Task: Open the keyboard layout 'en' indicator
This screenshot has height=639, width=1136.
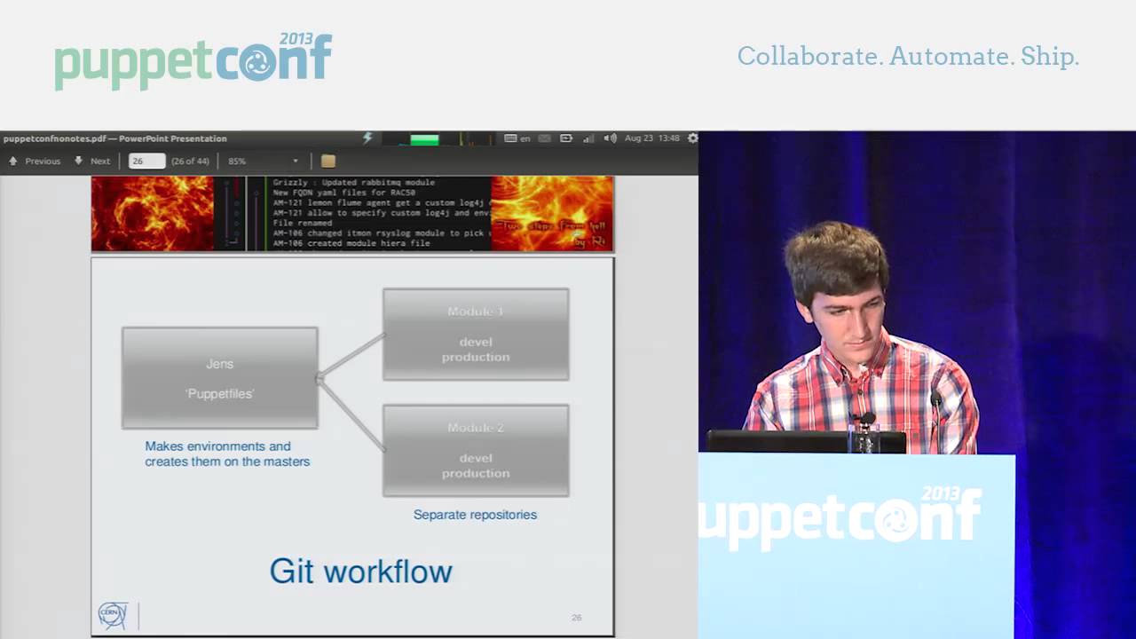Action: 517,138
